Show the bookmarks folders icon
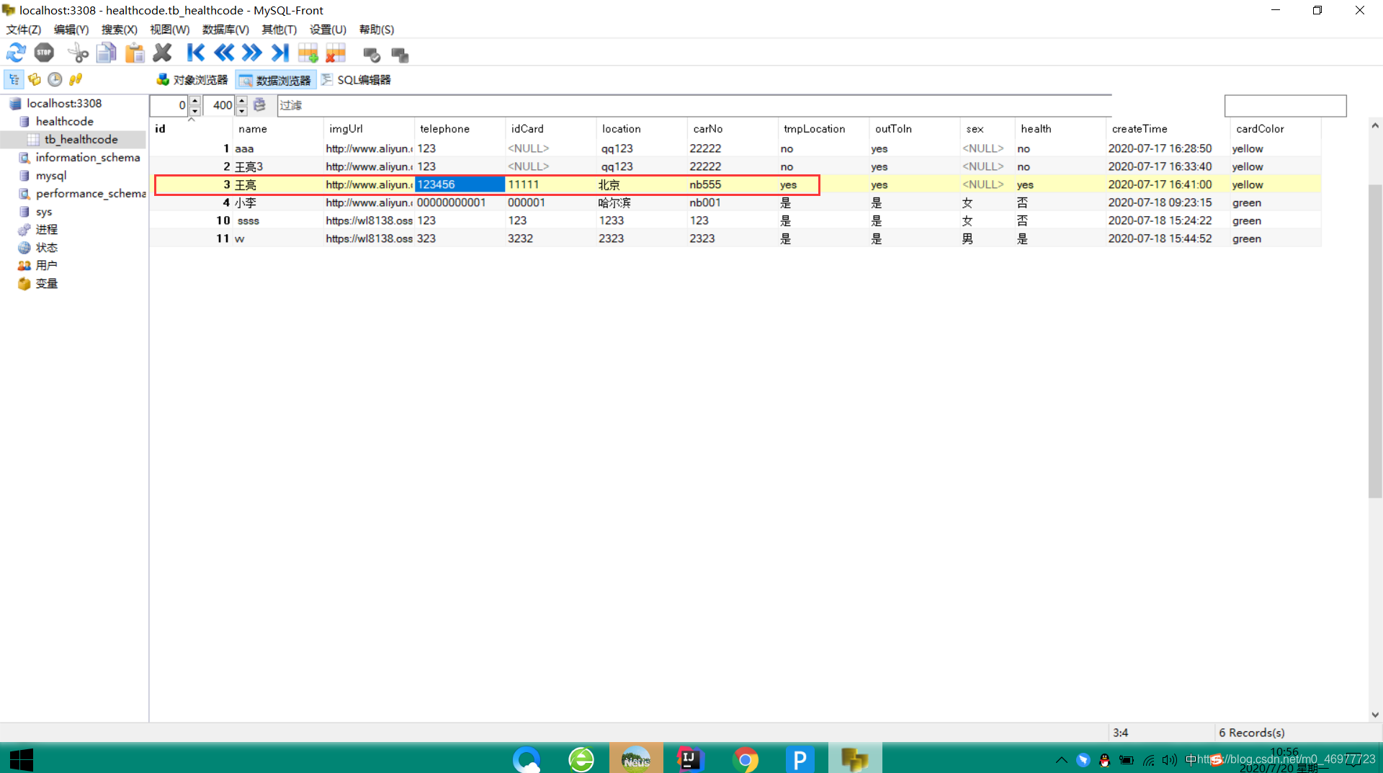This screenshot has width=1383, height=773. (x=35, y=79)
